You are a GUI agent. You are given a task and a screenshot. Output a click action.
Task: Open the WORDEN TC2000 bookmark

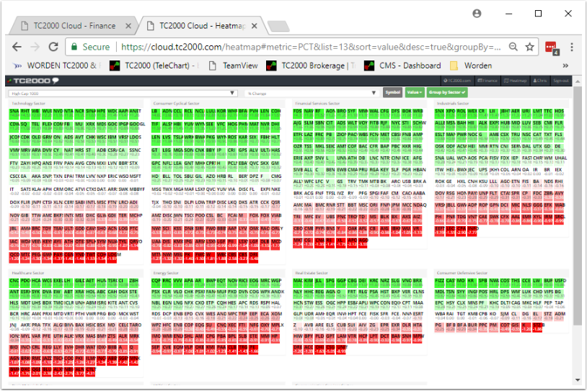pos(56,66)
